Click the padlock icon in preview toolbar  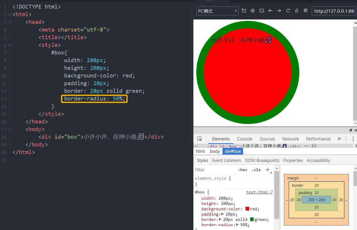tap(297, 11)
